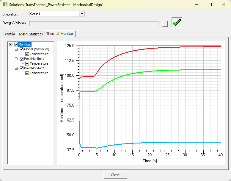Collapse the PointMonitor1 node
The image size is (231, 181).
(x=16, y=59)
